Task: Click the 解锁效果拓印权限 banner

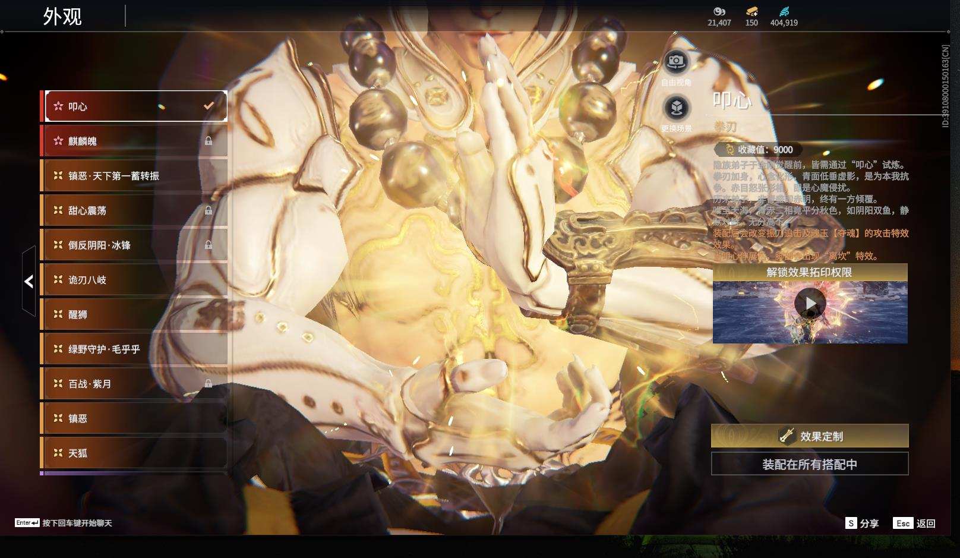Action: pyautogui.click(x=810, y=272)
